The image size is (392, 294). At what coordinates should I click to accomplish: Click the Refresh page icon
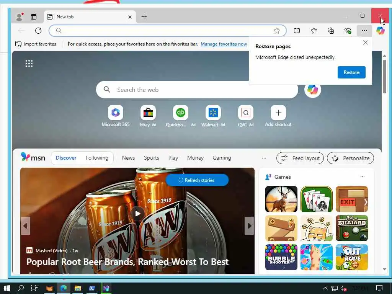pyautogui.click(x=38, y=31)
